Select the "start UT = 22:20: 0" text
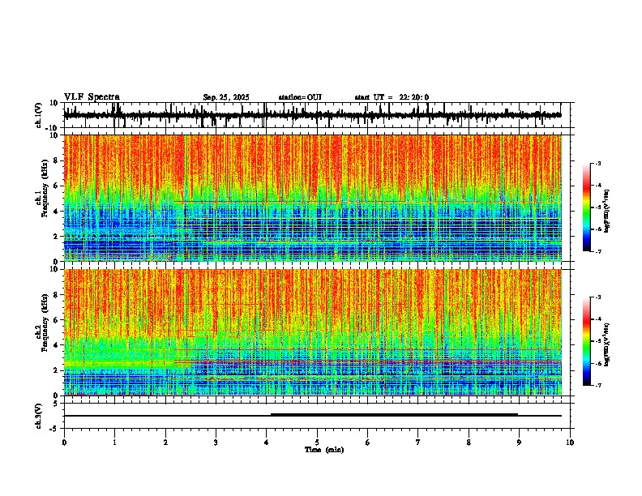 (392, 97)
